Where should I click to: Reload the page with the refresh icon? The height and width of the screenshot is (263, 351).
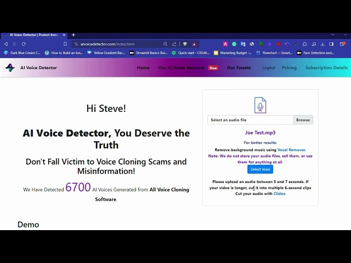(24, 44)
